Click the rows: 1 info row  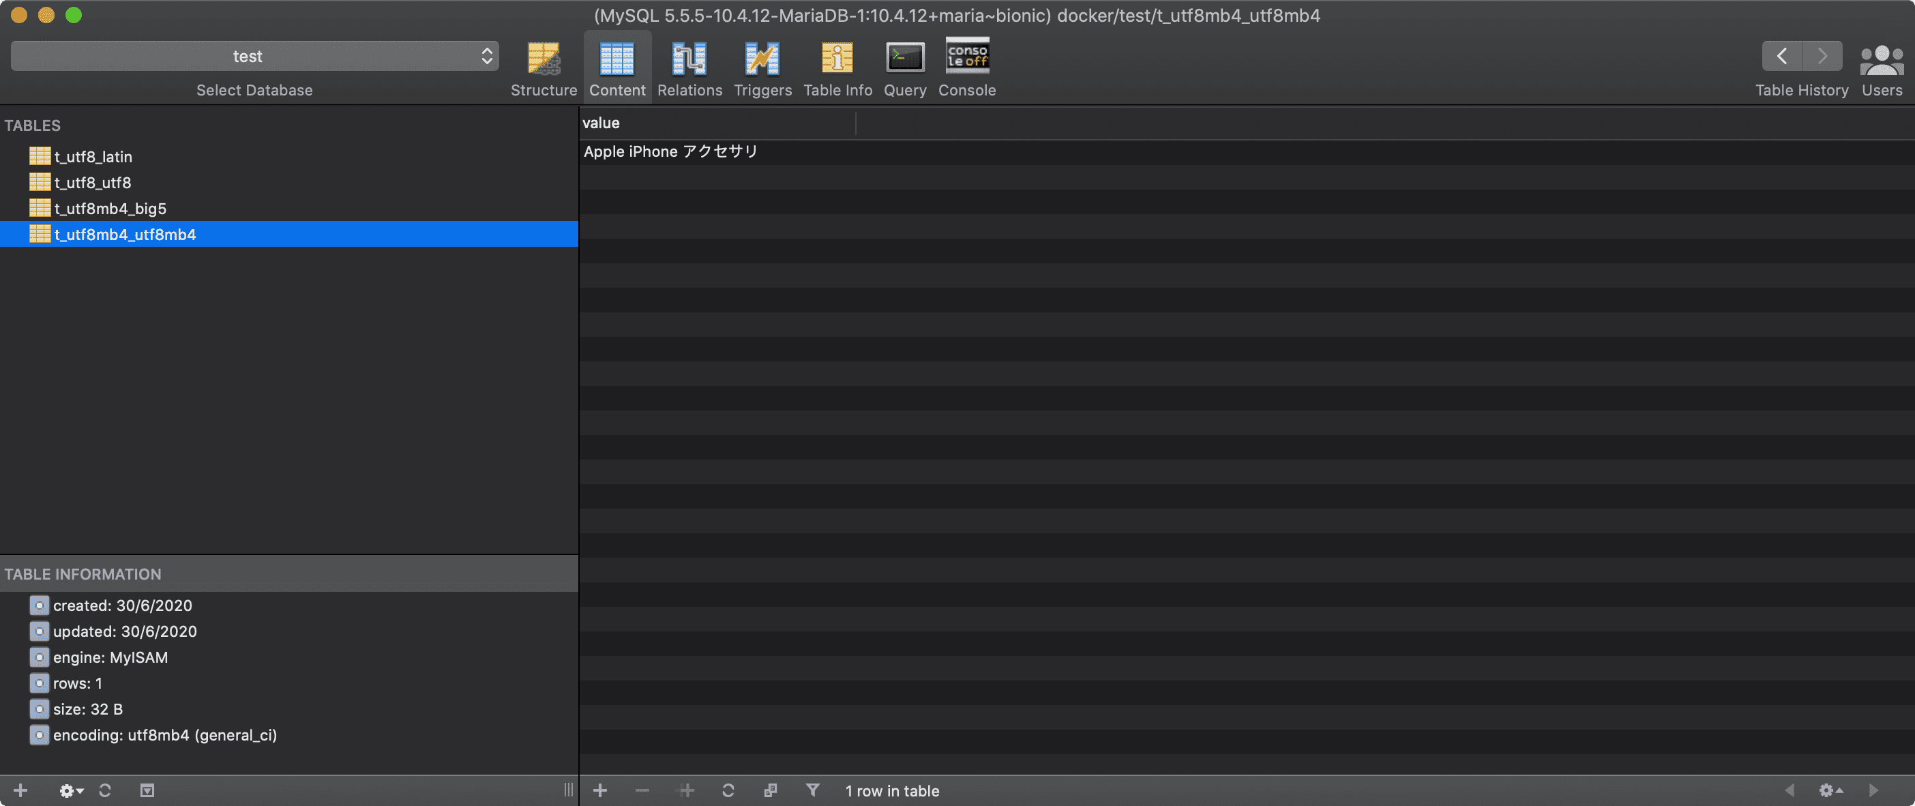[x=288, y=683]
